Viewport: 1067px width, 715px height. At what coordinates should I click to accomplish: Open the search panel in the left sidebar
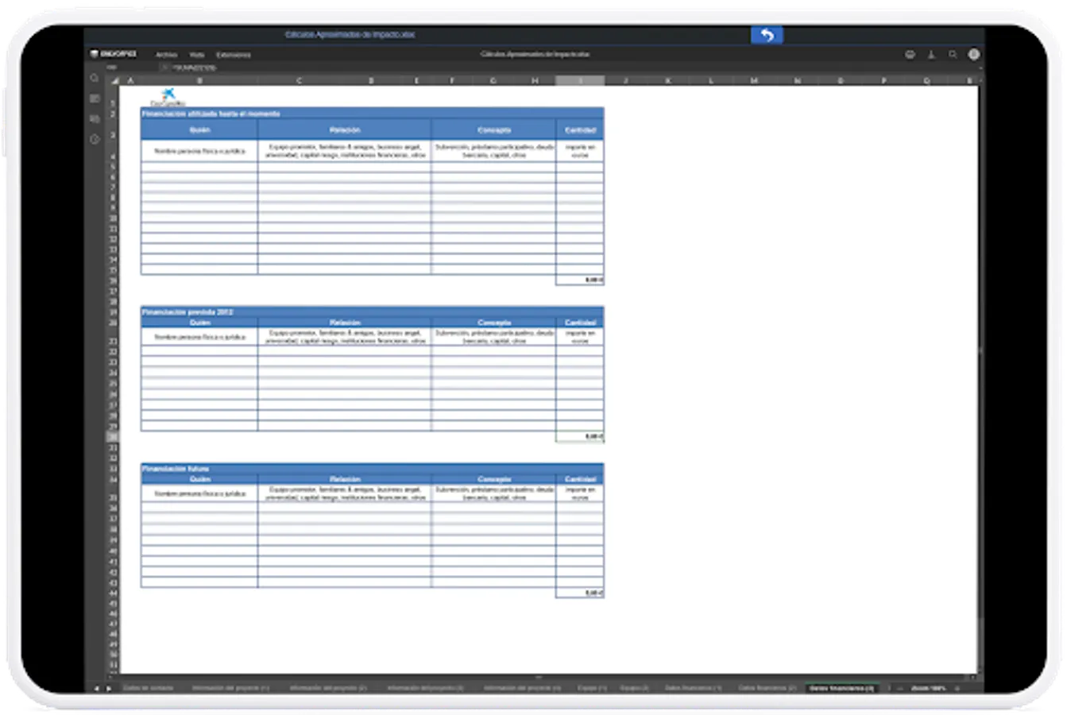(95, 78)
